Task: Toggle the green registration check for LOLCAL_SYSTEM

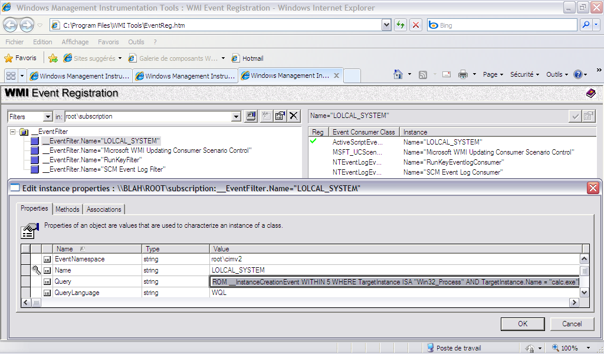Action: click(x=313, y=141)
